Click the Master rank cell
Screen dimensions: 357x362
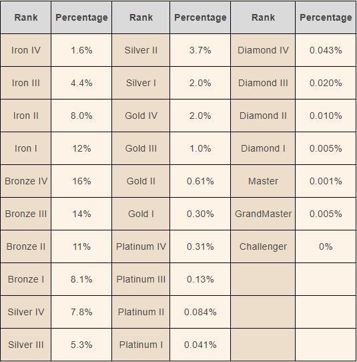263,181
